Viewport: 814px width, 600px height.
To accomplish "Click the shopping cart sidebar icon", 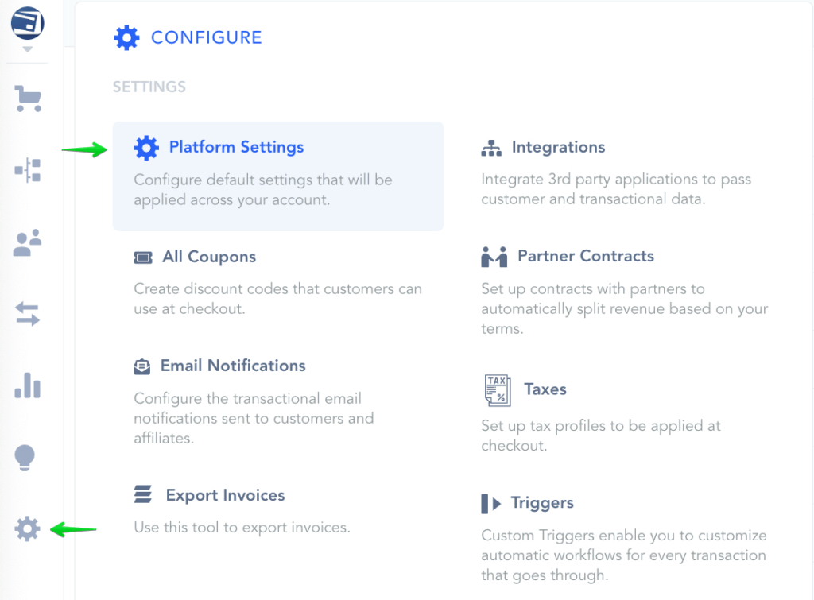I will point(28,99).
